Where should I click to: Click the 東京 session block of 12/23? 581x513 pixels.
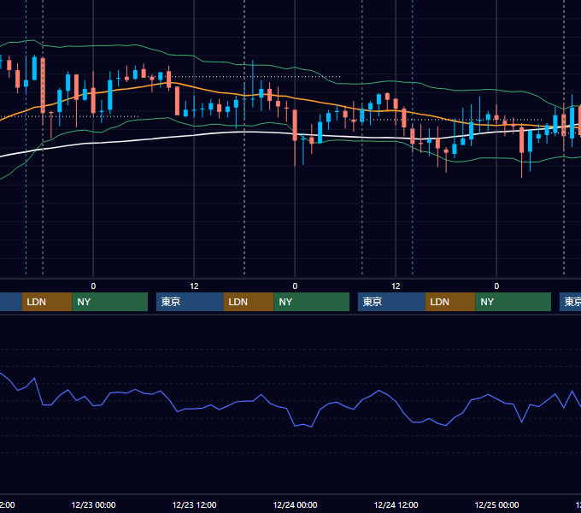(190, 302)
